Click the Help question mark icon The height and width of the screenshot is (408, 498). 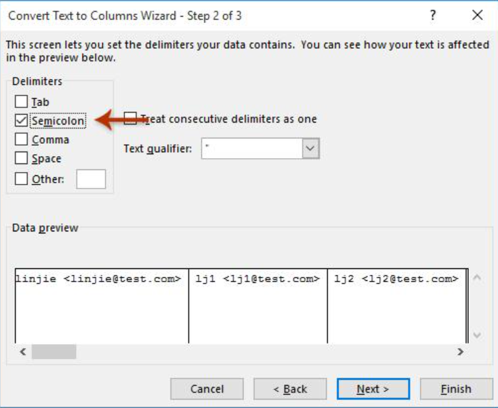433,15
